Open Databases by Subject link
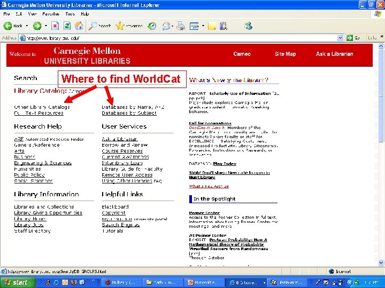385x288 pixels. [x=129, y=113]
